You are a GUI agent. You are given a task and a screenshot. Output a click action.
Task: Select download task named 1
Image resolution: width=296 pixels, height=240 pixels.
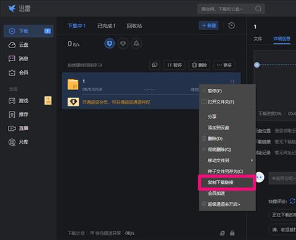152,91
